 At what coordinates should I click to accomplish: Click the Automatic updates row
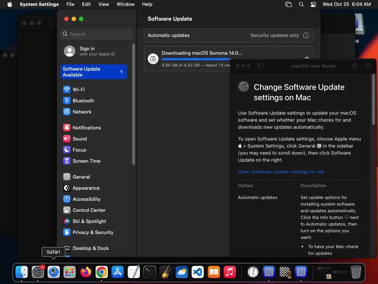tap(228, 35)
